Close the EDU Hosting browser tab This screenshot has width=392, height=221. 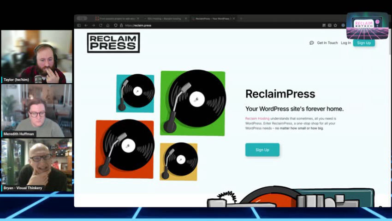pos(186,18)
